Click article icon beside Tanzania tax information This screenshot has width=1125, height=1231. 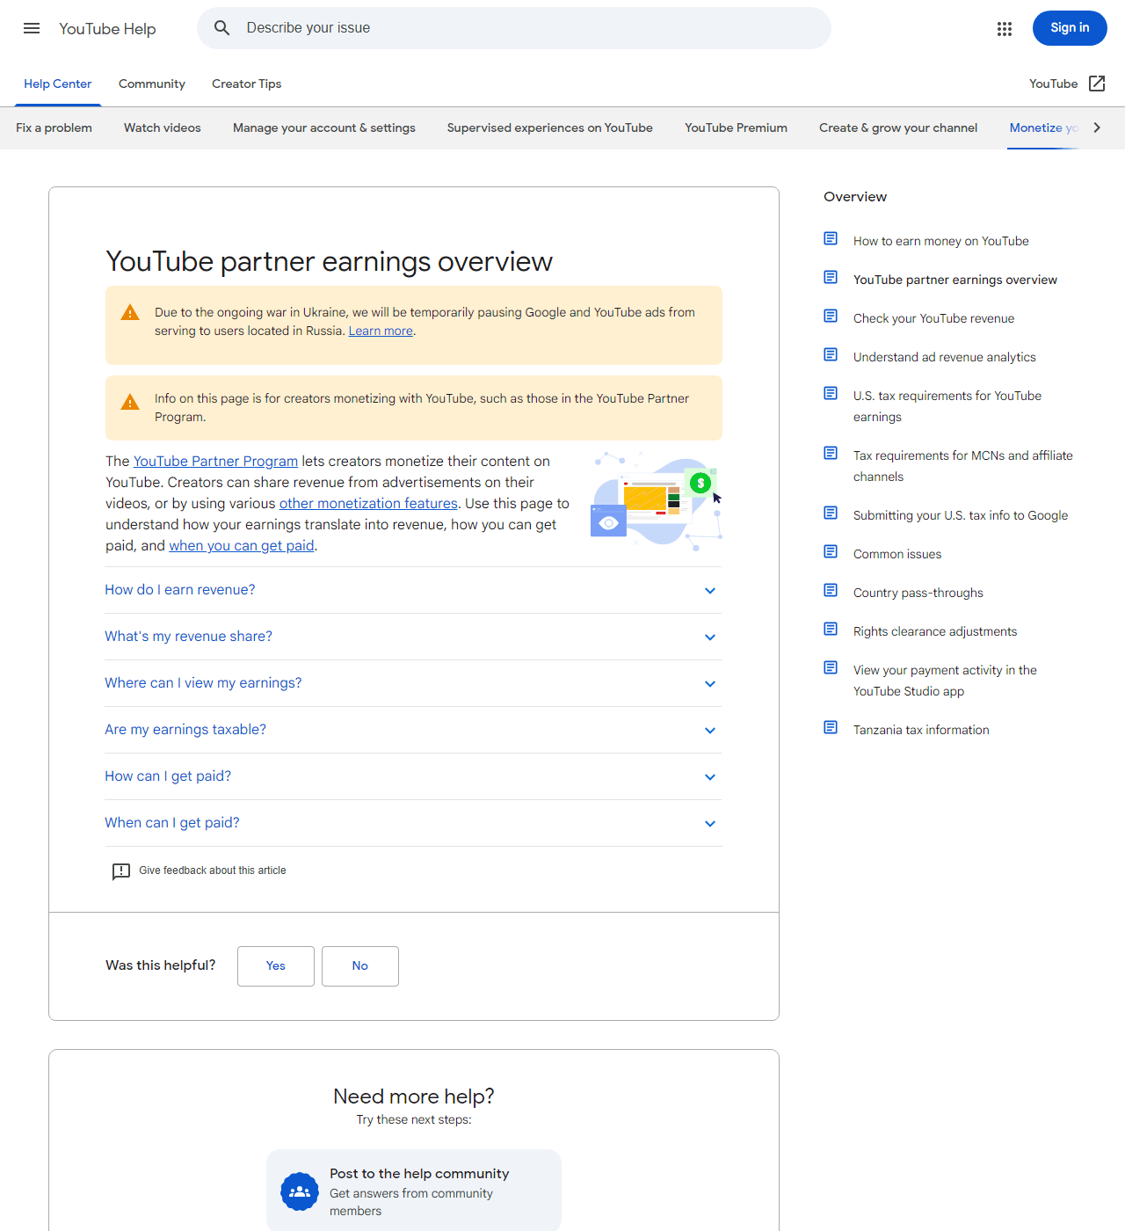(x=831, y=727)
